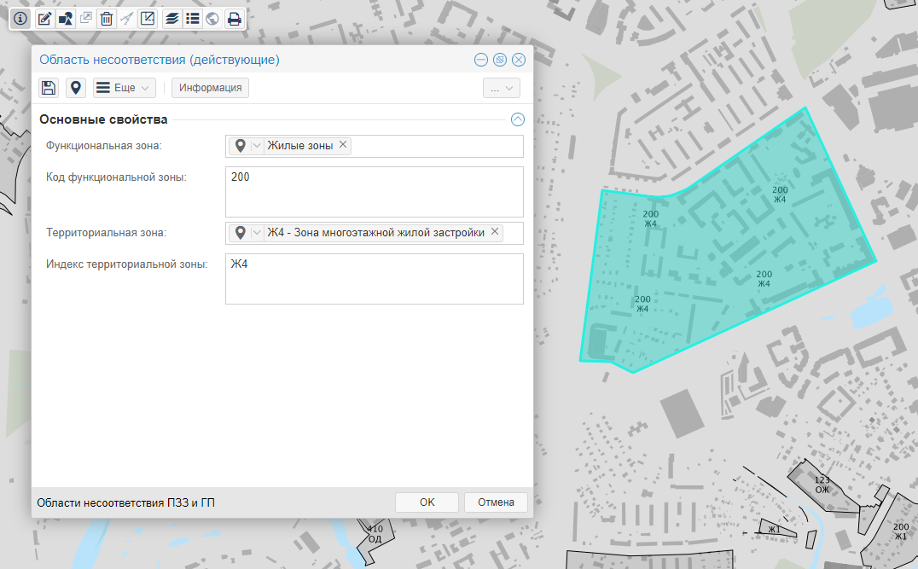This screenshot has height=569, width=918.
Task: Select the compass measurement tool
Action: point(127,19)
